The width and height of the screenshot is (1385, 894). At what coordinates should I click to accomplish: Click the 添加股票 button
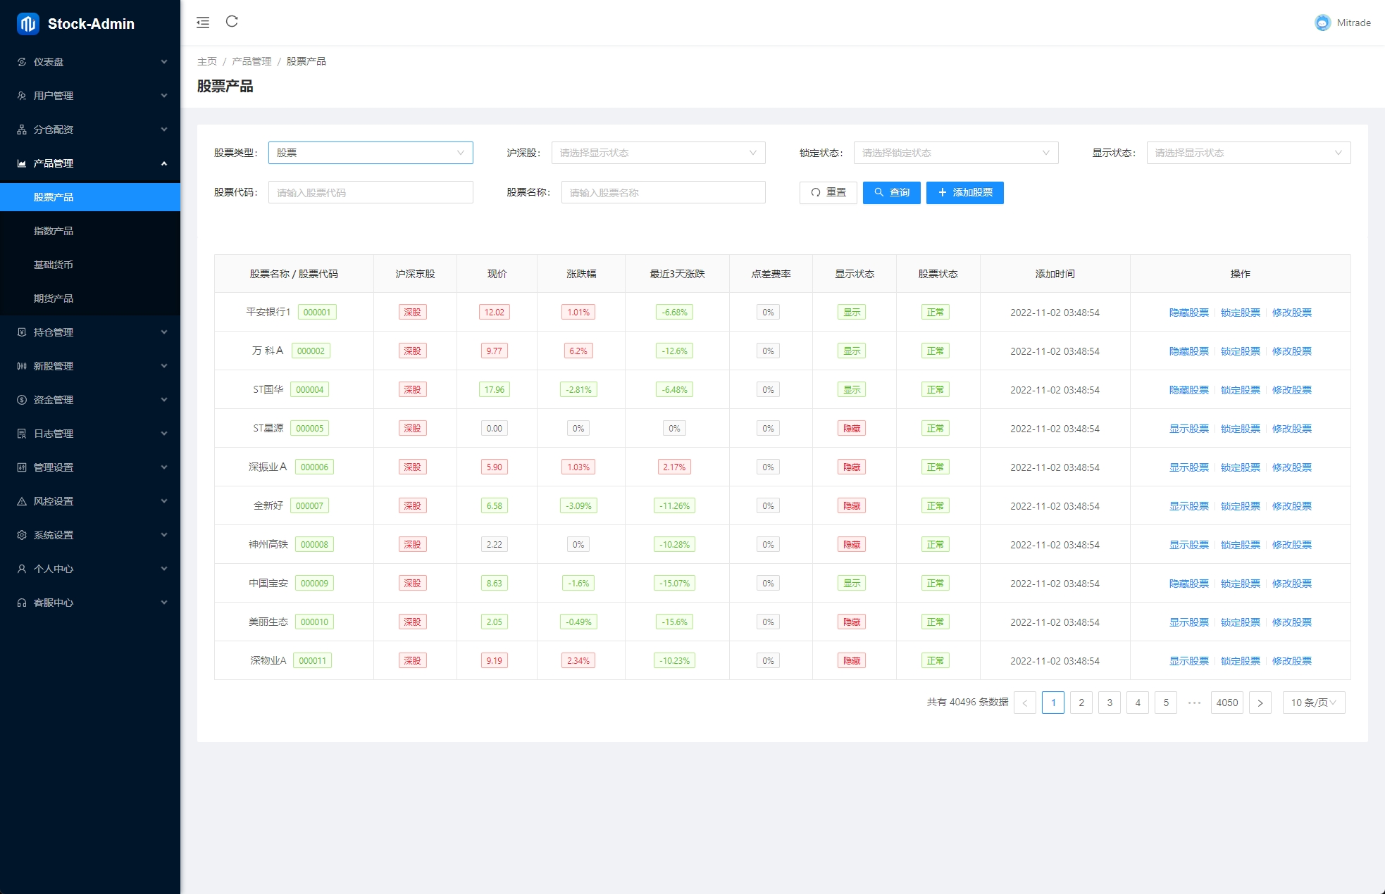(x=964, y=192)
